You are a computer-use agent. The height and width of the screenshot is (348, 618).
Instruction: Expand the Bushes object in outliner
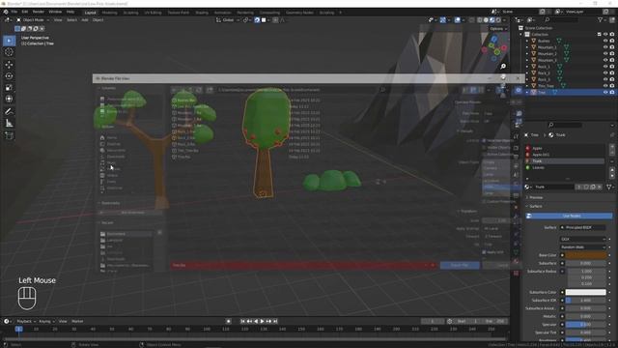click(527, 41)
